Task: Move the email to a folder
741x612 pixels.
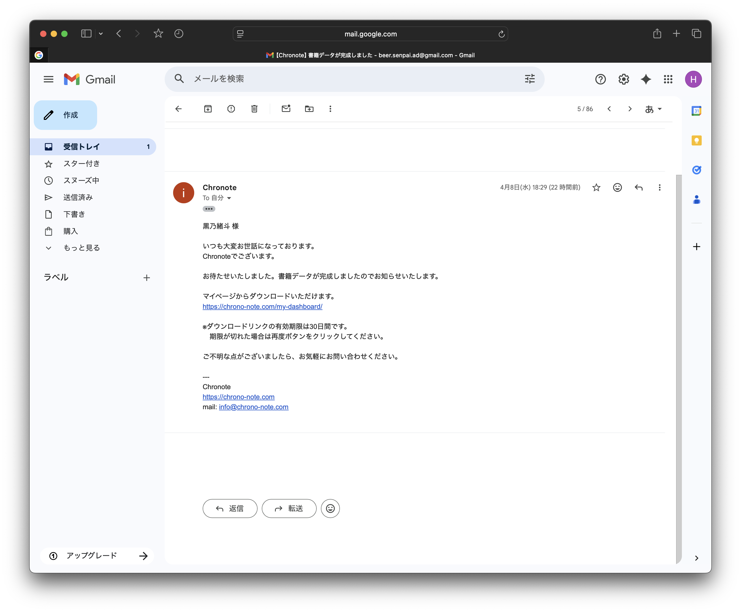Action: (309, 109)
